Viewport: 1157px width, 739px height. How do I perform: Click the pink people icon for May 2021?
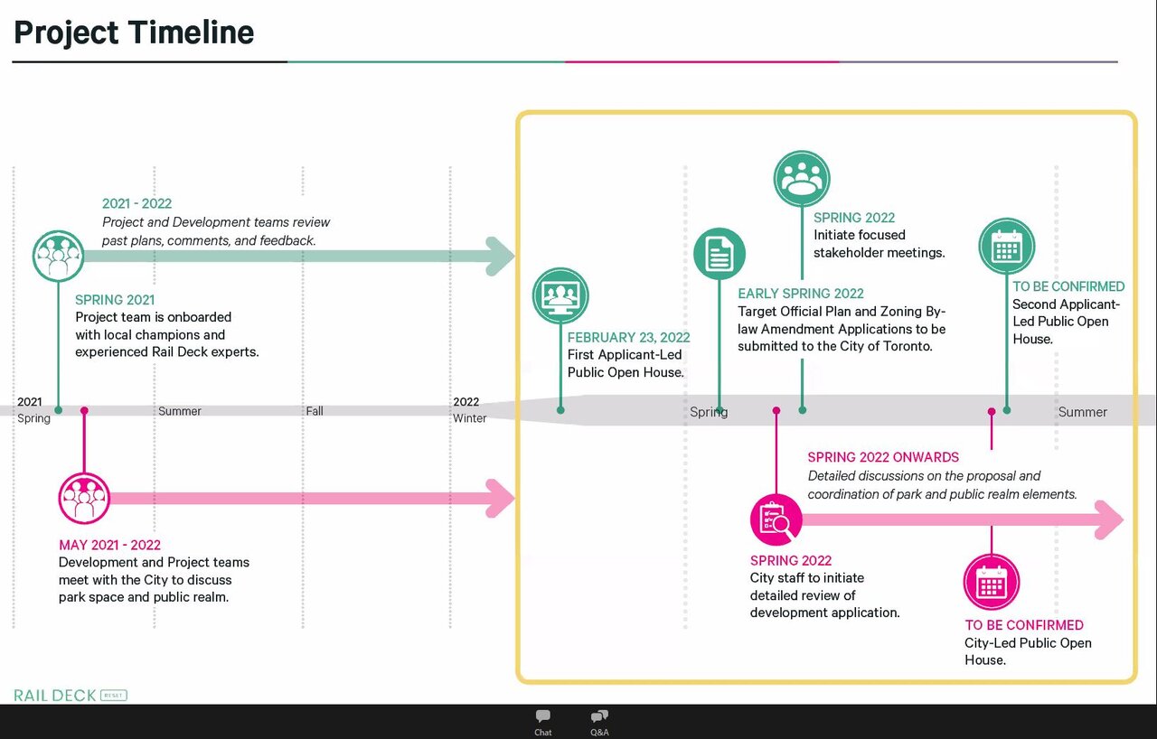pos(84,498)
